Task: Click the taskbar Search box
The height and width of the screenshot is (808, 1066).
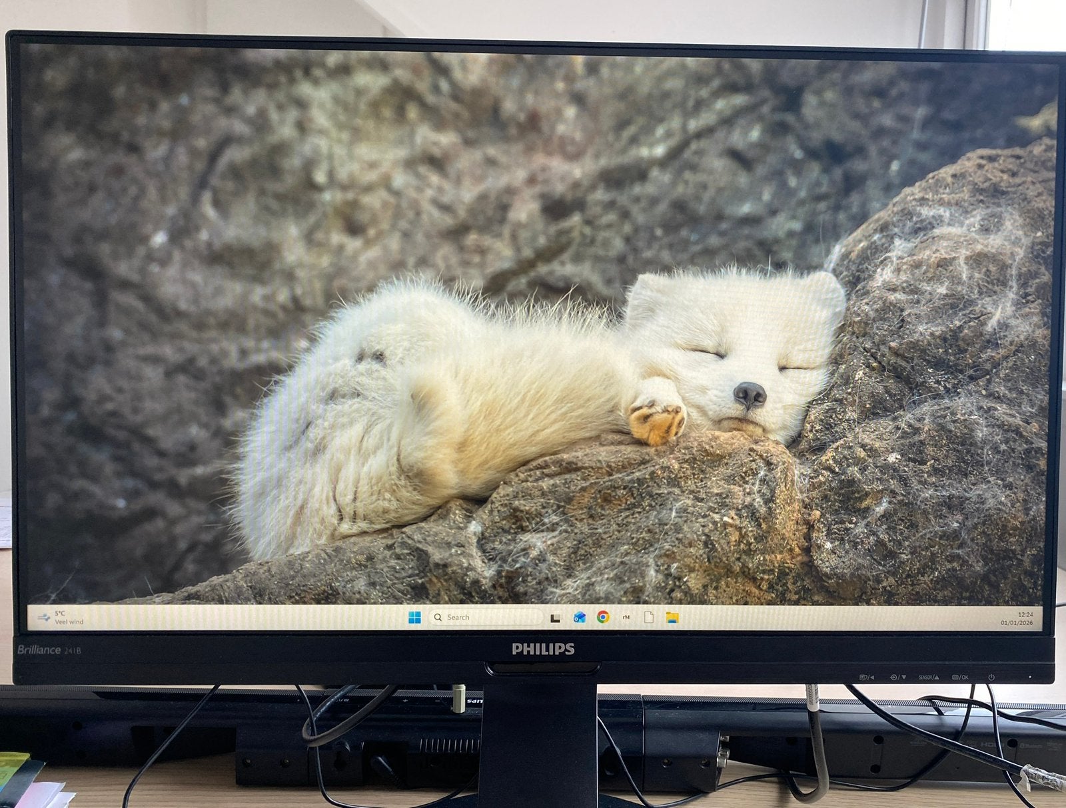Action: [x=486, y=617]
